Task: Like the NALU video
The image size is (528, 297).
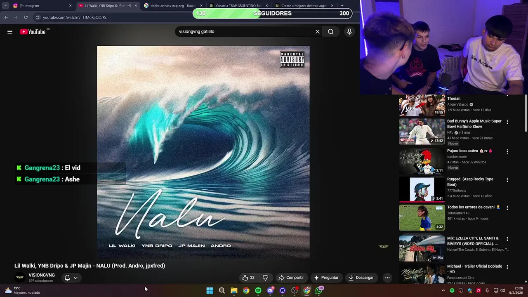Action: point(248,278)
